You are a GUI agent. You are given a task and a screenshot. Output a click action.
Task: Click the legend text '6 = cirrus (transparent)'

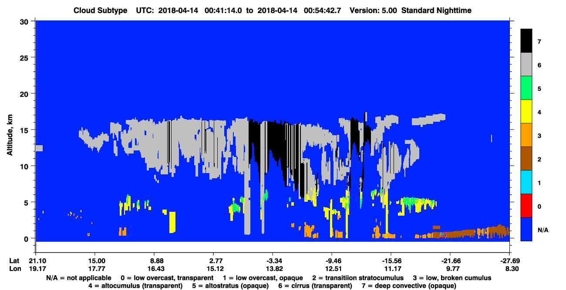pyautogui.click(x=316, y=286)
